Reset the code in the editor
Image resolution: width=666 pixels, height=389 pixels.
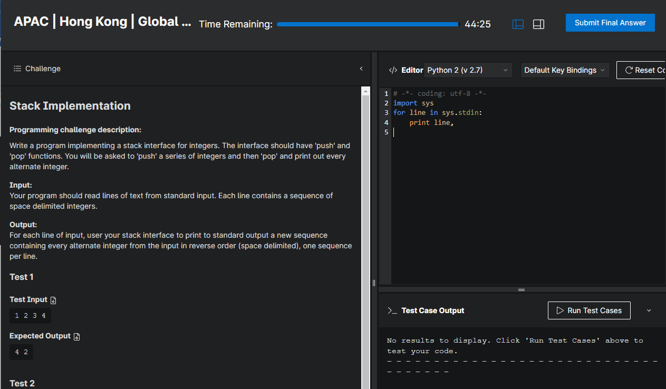pyautogui.click(x=644, y=70)
